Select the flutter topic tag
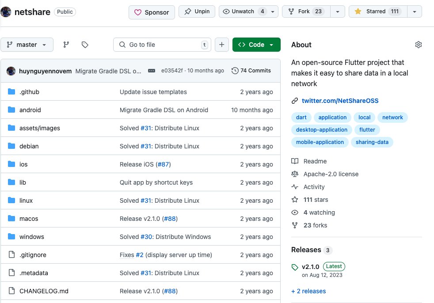 [x=367, y=129]
